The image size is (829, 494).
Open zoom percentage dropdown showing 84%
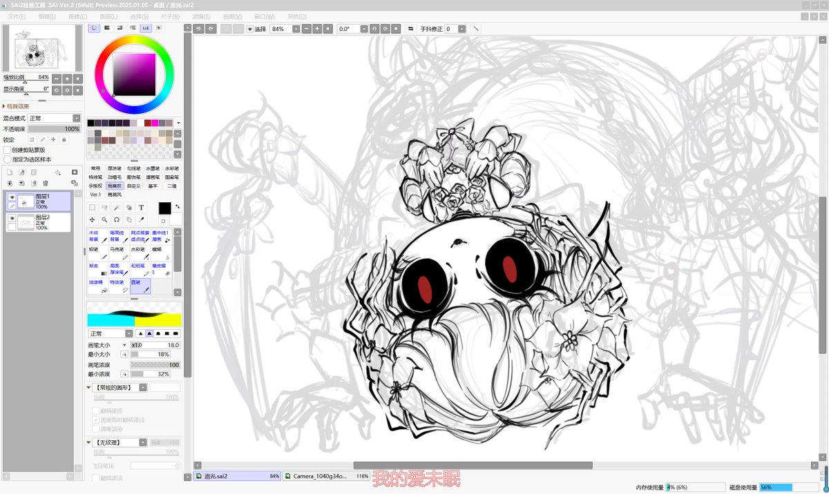[x=296, y=29]
